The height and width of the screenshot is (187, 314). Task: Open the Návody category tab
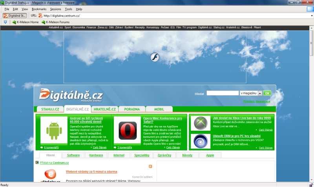point(187,155)
